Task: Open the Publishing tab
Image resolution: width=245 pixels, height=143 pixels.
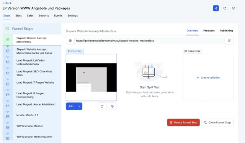Action: pos(226,31)
